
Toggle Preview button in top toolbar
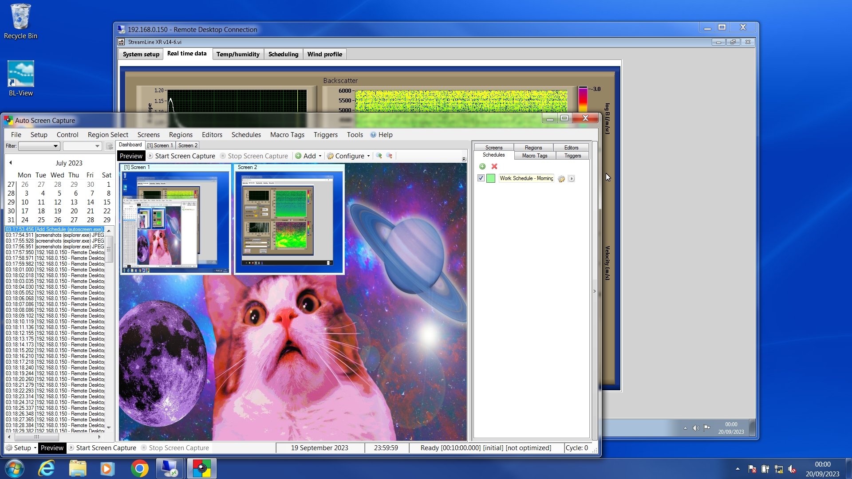(x=131, y=156)
